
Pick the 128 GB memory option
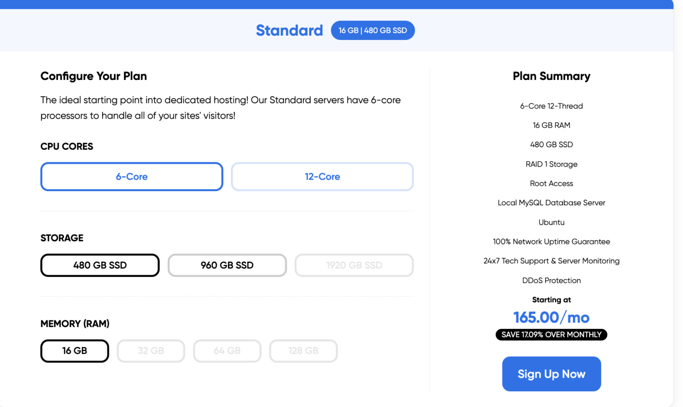click(x=303, y=351)
